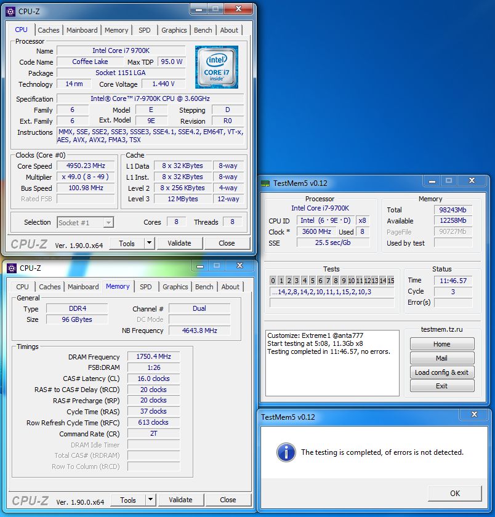Click the blue information icon in TestMem5 dialog
The height and width of the screenshot is (517, 495).
coord(286,452)
